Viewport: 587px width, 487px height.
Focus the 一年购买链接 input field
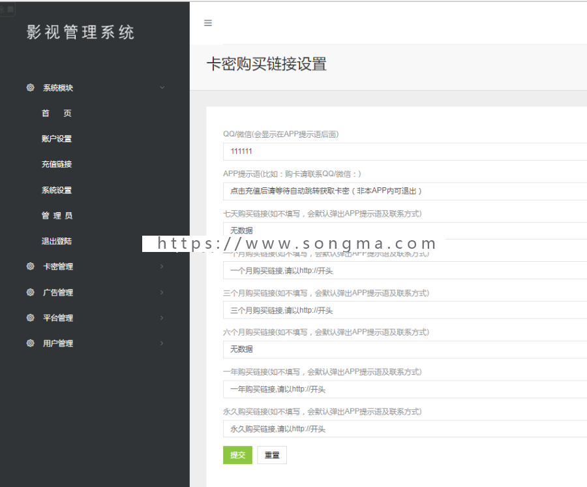pyautogui.click(x=405, y=389)
